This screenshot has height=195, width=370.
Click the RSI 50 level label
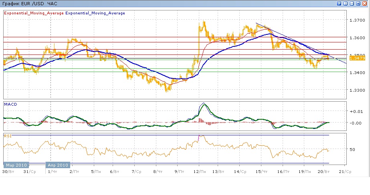coord(352,149)
